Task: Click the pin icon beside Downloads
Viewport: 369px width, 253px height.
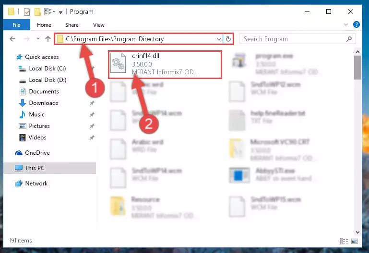Action: tap(92, 103)
